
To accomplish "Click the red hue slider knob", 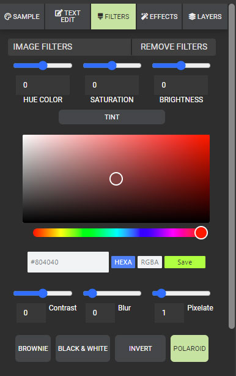I will tap(201, 233).
